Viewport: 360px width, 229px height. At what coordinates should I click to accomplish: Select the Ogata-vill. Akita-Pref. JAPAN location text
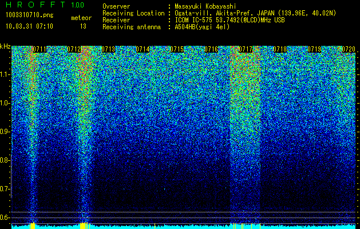click(x=255, y=13)
